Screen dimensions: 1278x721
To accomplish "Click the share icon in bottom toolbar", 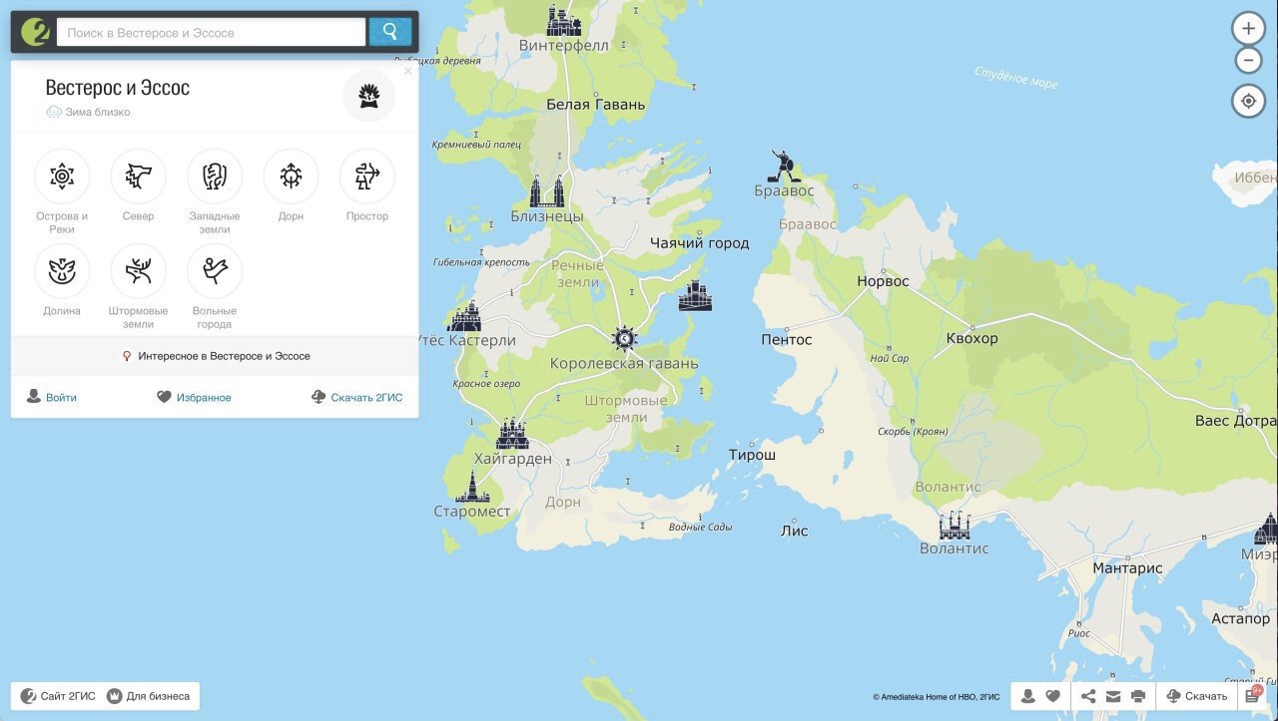I will 1088,696.
